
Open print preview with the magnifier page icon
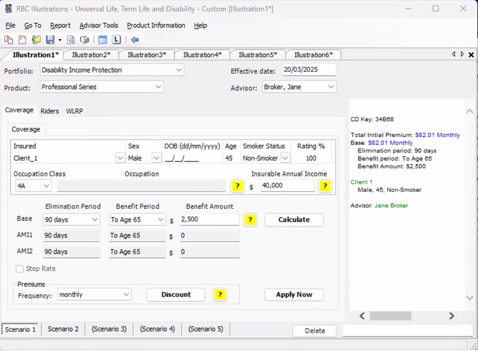[71, 40]
